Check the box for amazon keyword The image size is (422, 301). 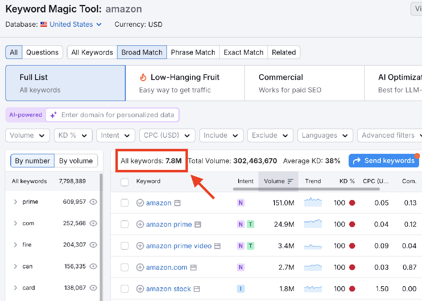[124, 203]
